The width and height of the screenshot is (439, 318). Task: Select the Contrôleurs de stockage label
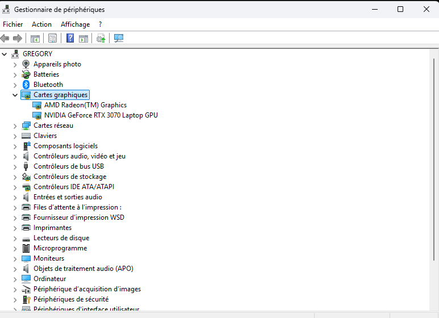tap(70, 177)
